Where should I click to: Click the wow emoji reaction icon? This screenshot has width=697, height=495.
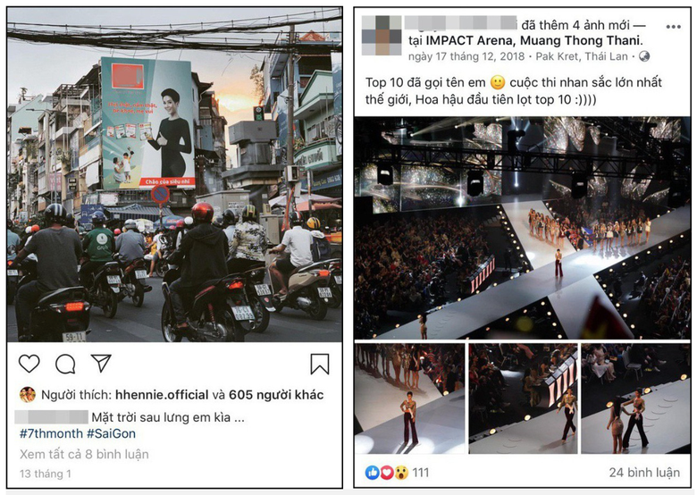(401, 473)
